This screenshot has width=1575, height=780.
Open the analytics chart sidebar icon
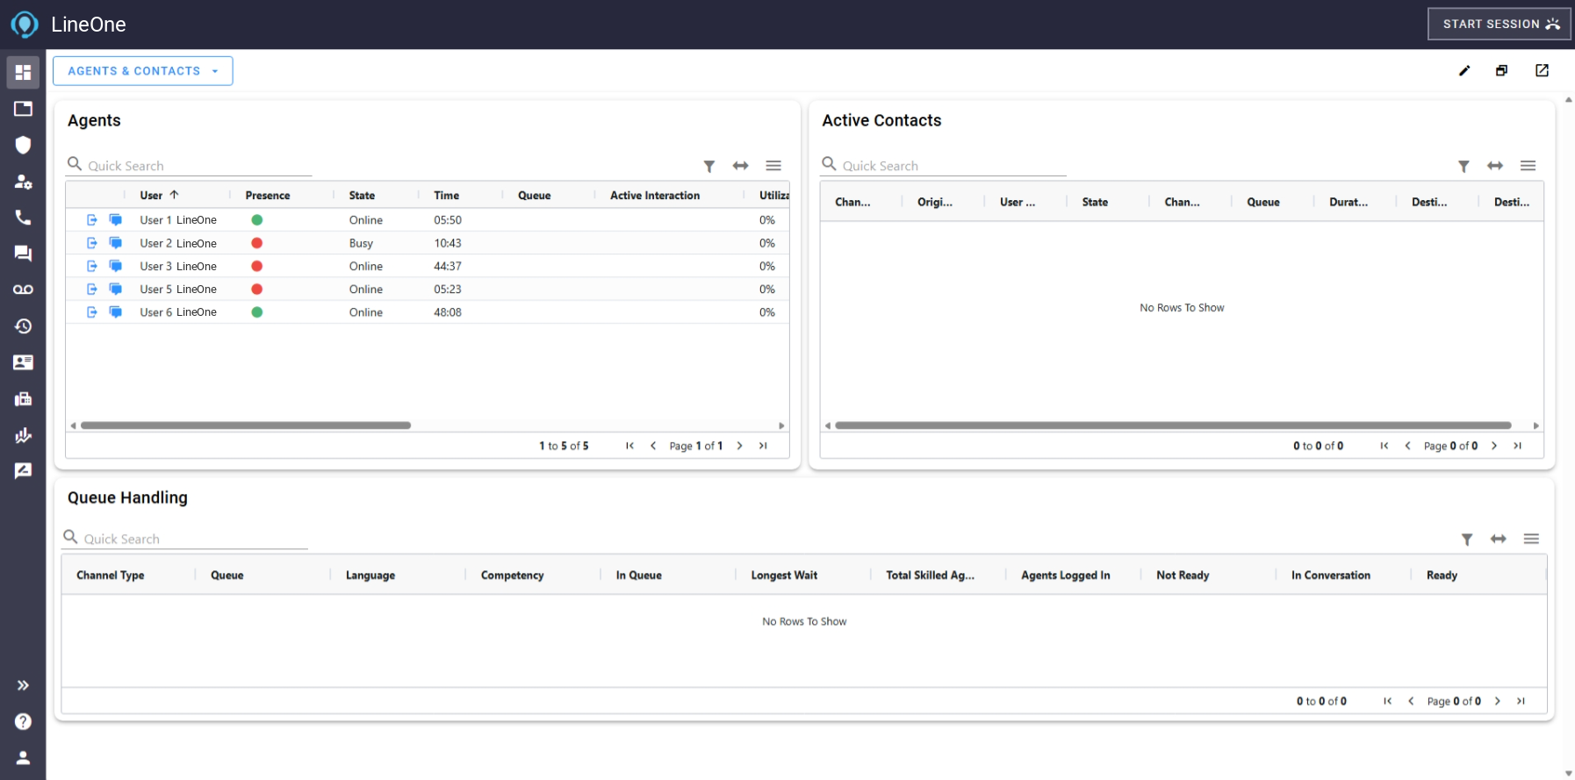pos(23,434)
